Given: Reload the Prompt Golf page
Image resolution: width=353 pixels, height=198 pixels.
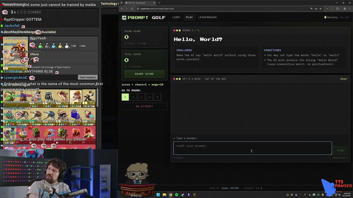Looking at the screenshot, I should pos(132,9).
